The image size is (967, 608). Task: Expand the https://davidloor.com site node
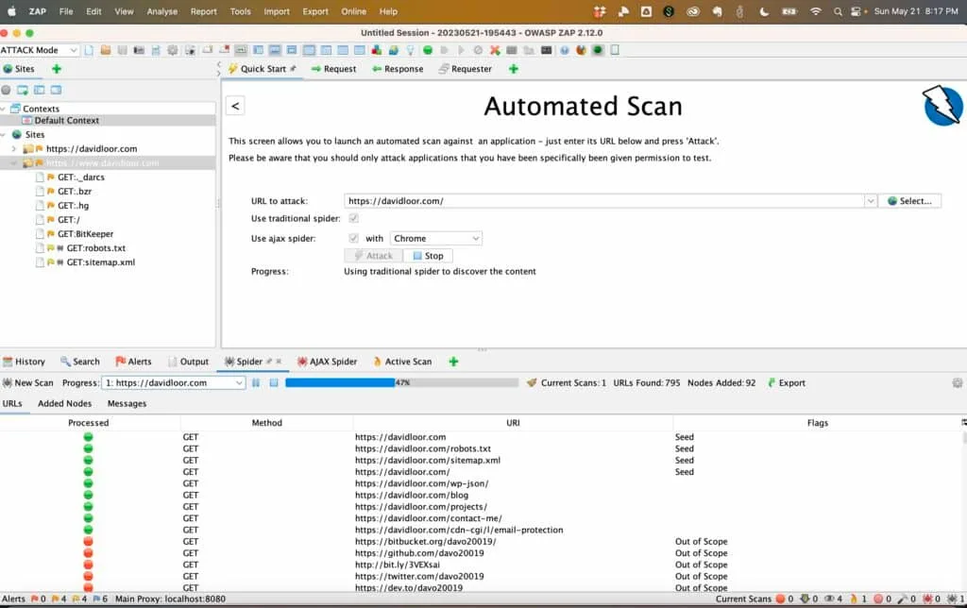pos(14,148)
